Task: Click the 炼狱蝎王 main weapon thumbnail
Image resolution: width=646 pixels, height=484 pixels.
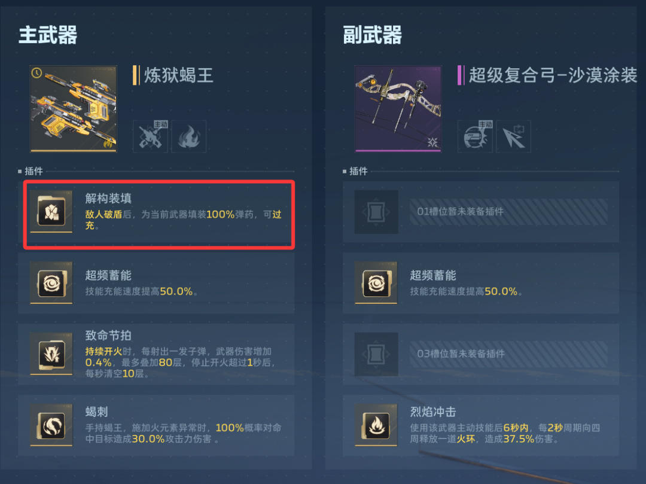Action: coord(74,109)
